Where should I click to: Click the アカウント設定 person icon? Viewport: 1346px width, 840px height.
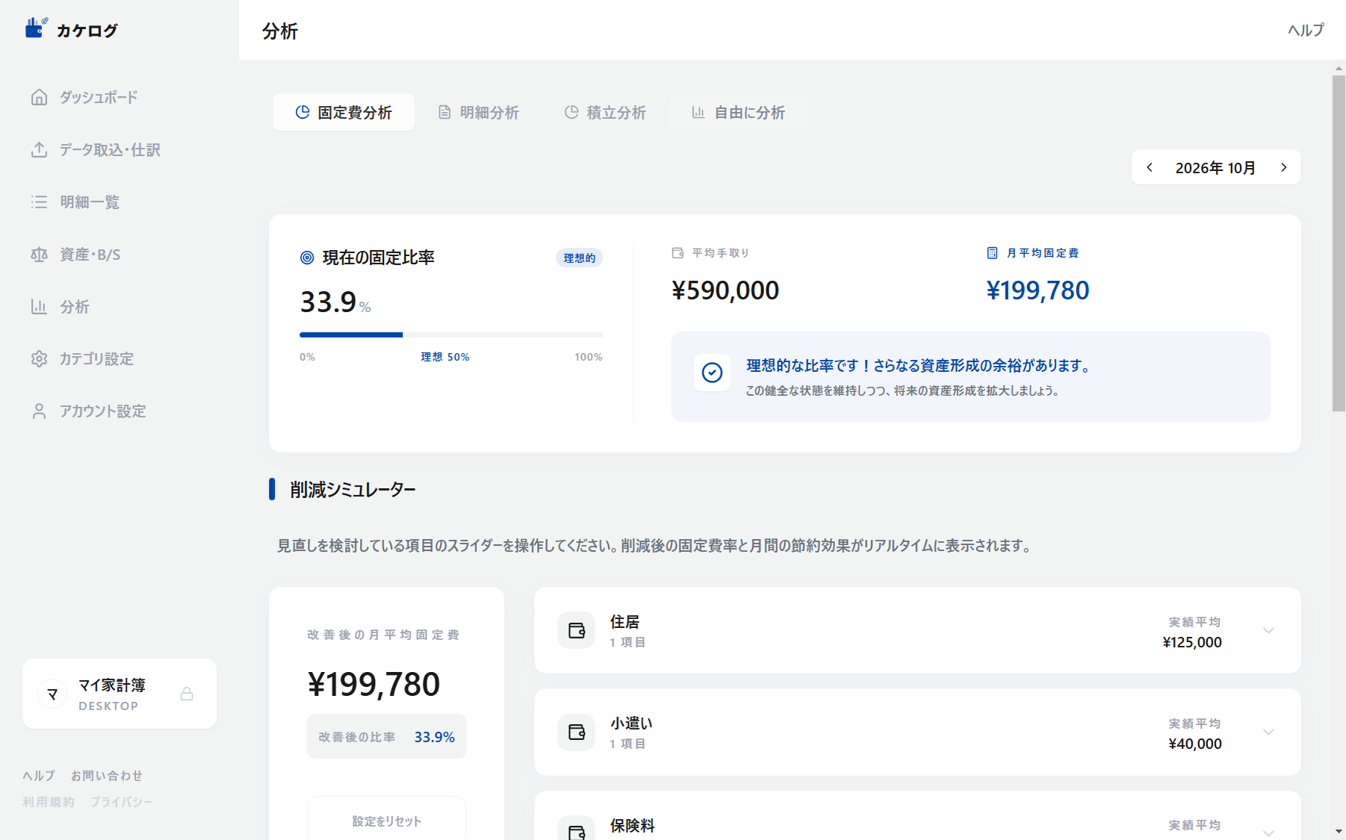click(x=39, y=411)
